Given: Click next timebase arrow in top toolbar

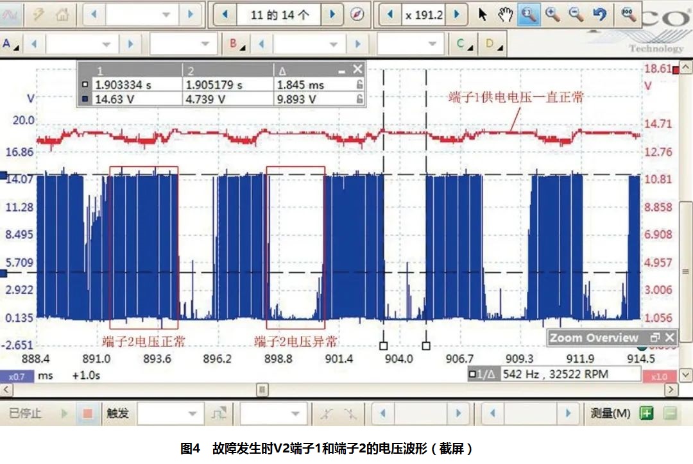Looking at the screenshot, I should pyautogui.click(x=191, y=15).
